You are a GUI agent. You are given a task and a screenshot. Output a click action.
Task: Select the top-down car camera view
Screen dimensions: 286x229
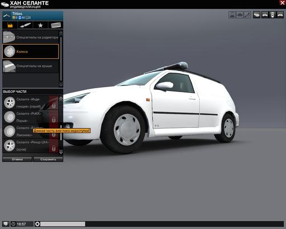[272, 15]
